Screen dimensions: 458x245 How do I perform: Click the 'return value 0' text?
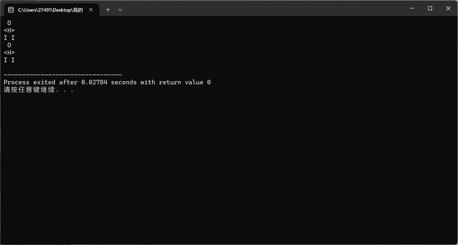coord(185,82)
